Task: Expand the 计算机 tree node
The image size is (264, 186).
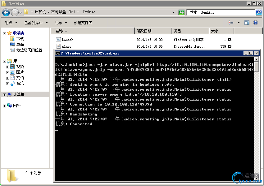Action: click(5, 95)
